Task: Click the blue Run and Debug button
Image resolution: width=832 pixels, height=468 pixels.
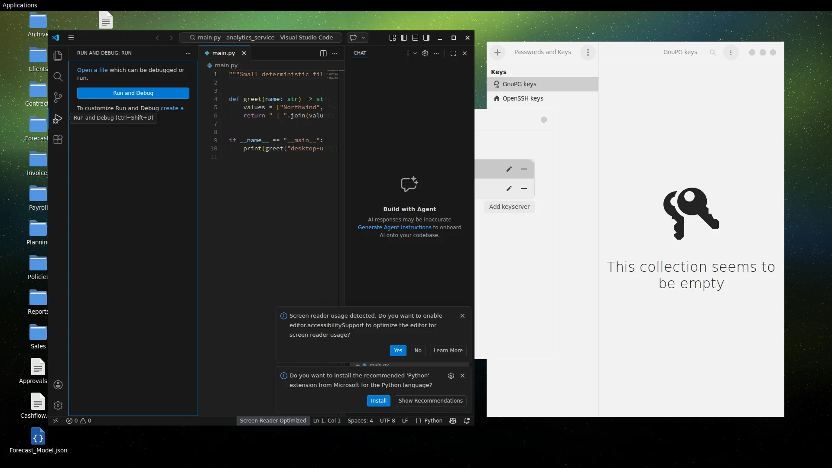Action: (133, 93)
